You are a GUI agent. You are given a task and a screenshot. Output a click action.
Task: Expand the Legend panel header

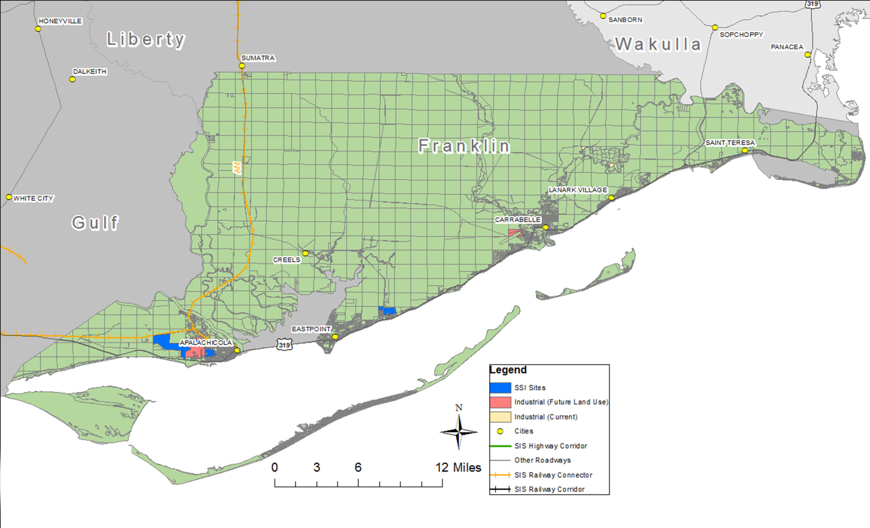click(508, 370)
